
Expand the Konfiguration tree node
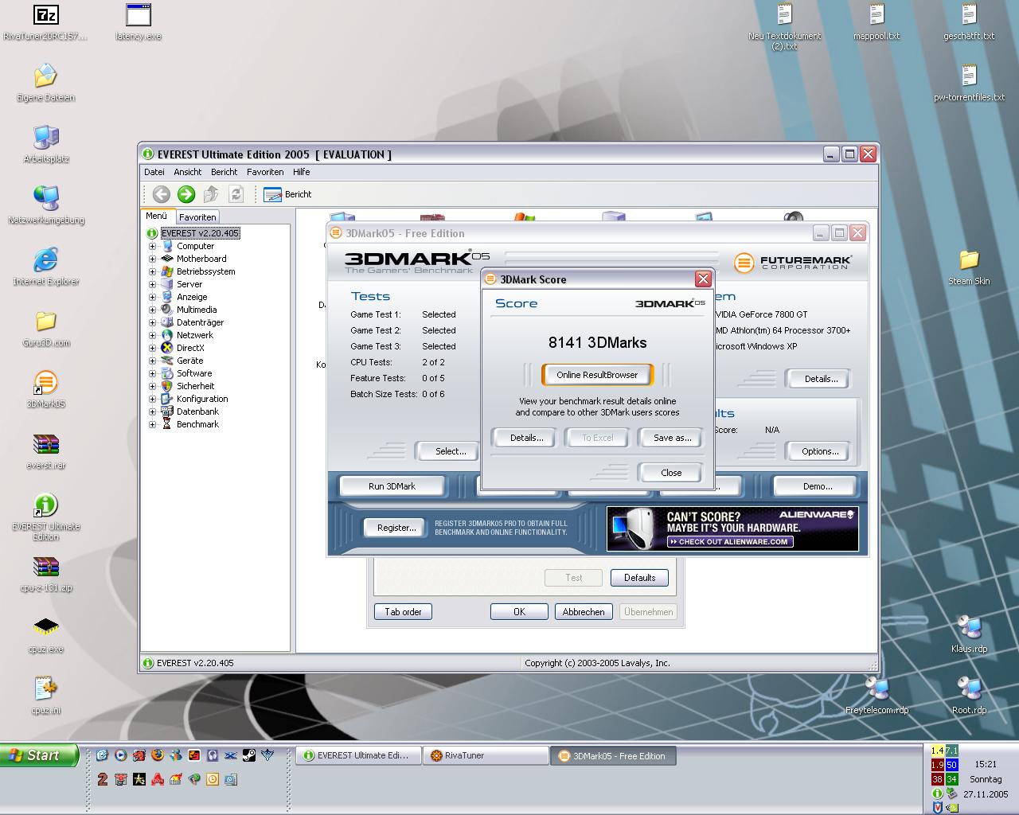coord(152,399)
